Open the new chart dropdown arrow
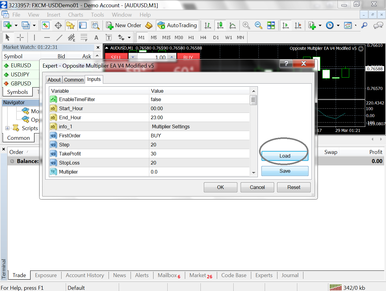The image size is (386, 291). click(16, 25)
